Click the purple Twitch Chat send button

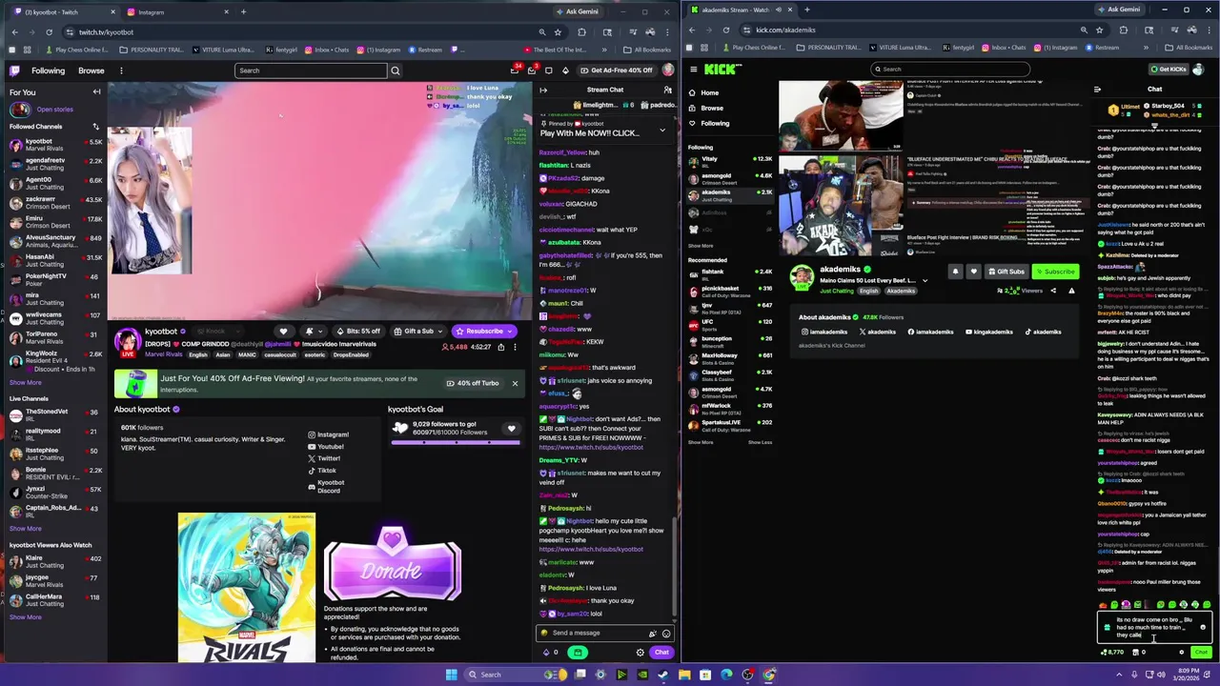click(661, 653)
